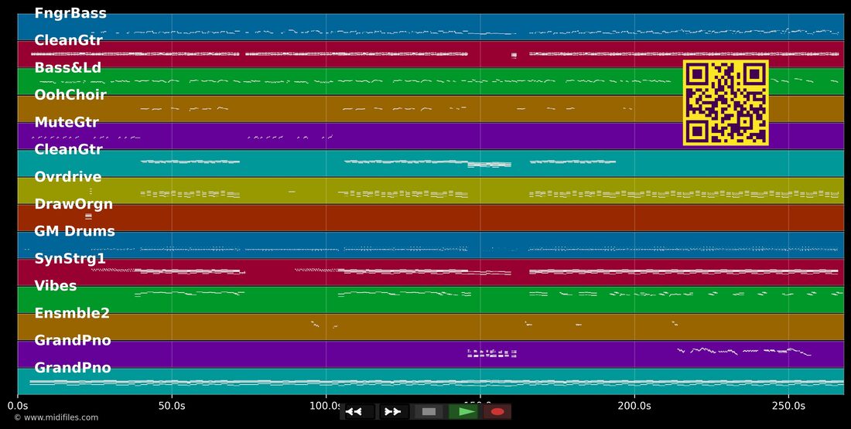
Task: Select the CleanGtr label on the crimson track
Action: 68,40
